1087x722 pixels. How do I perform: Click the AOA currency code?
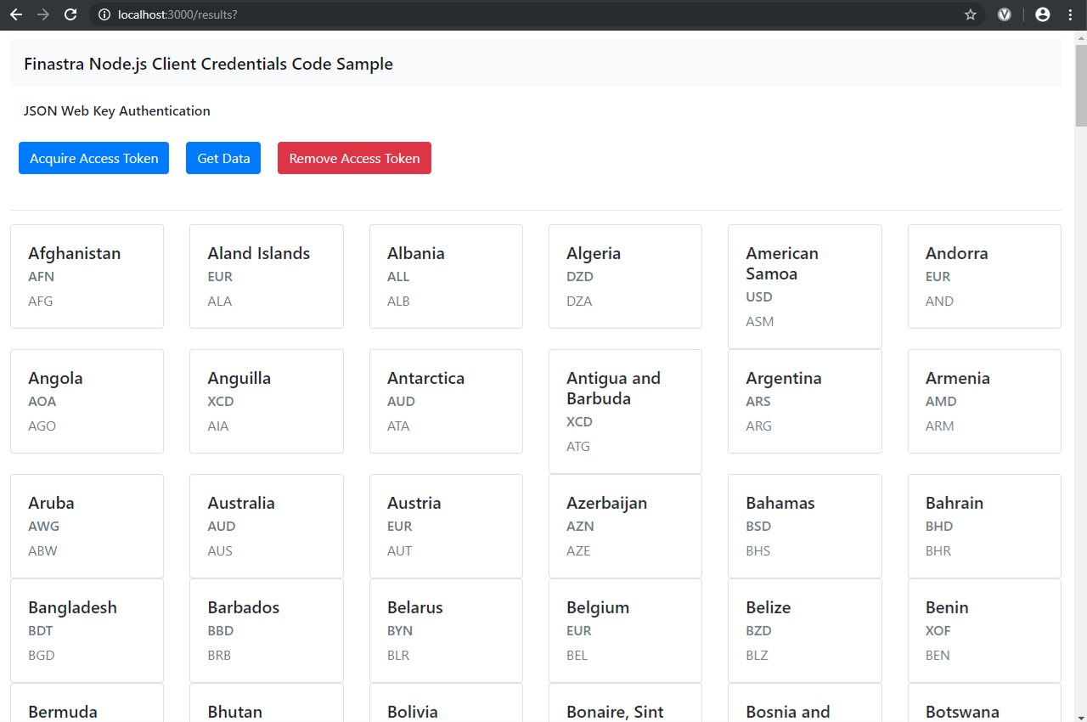pos(42,401)
